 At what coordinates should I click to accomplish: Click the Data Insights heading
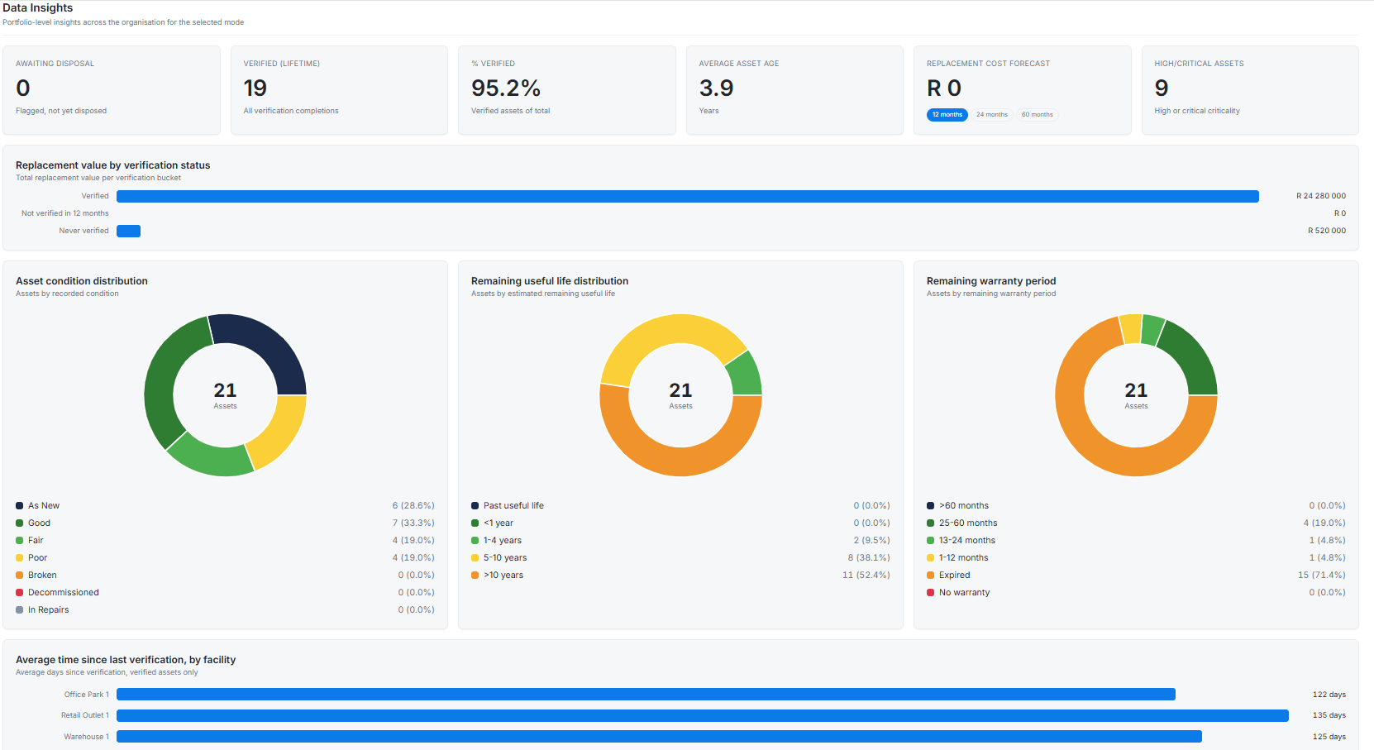(x=38, y=8)
